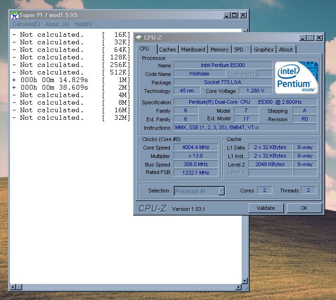This screenshot has width=336, height=300.
Task: Click the 2M result '000h 00m 38.609s'
Action: click(54, 88)
